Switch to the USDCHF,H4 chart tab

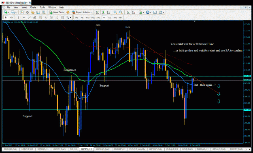tap(27, 149)
